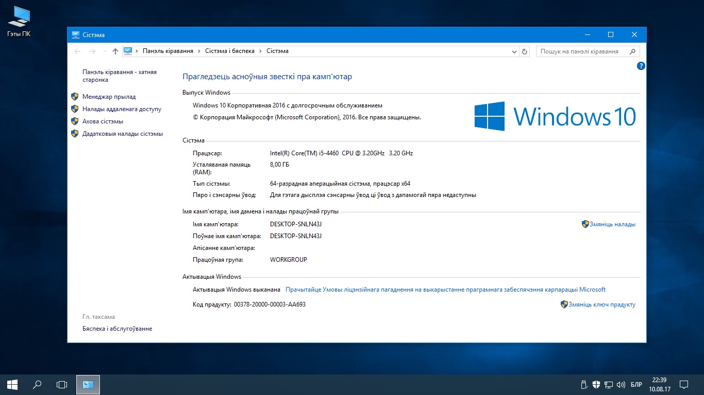The height and width of the screenshot is (395, 704).
Task: Select 'Сістэма і бяспека' breadcrumb item
Action: (x=230, y=51)
